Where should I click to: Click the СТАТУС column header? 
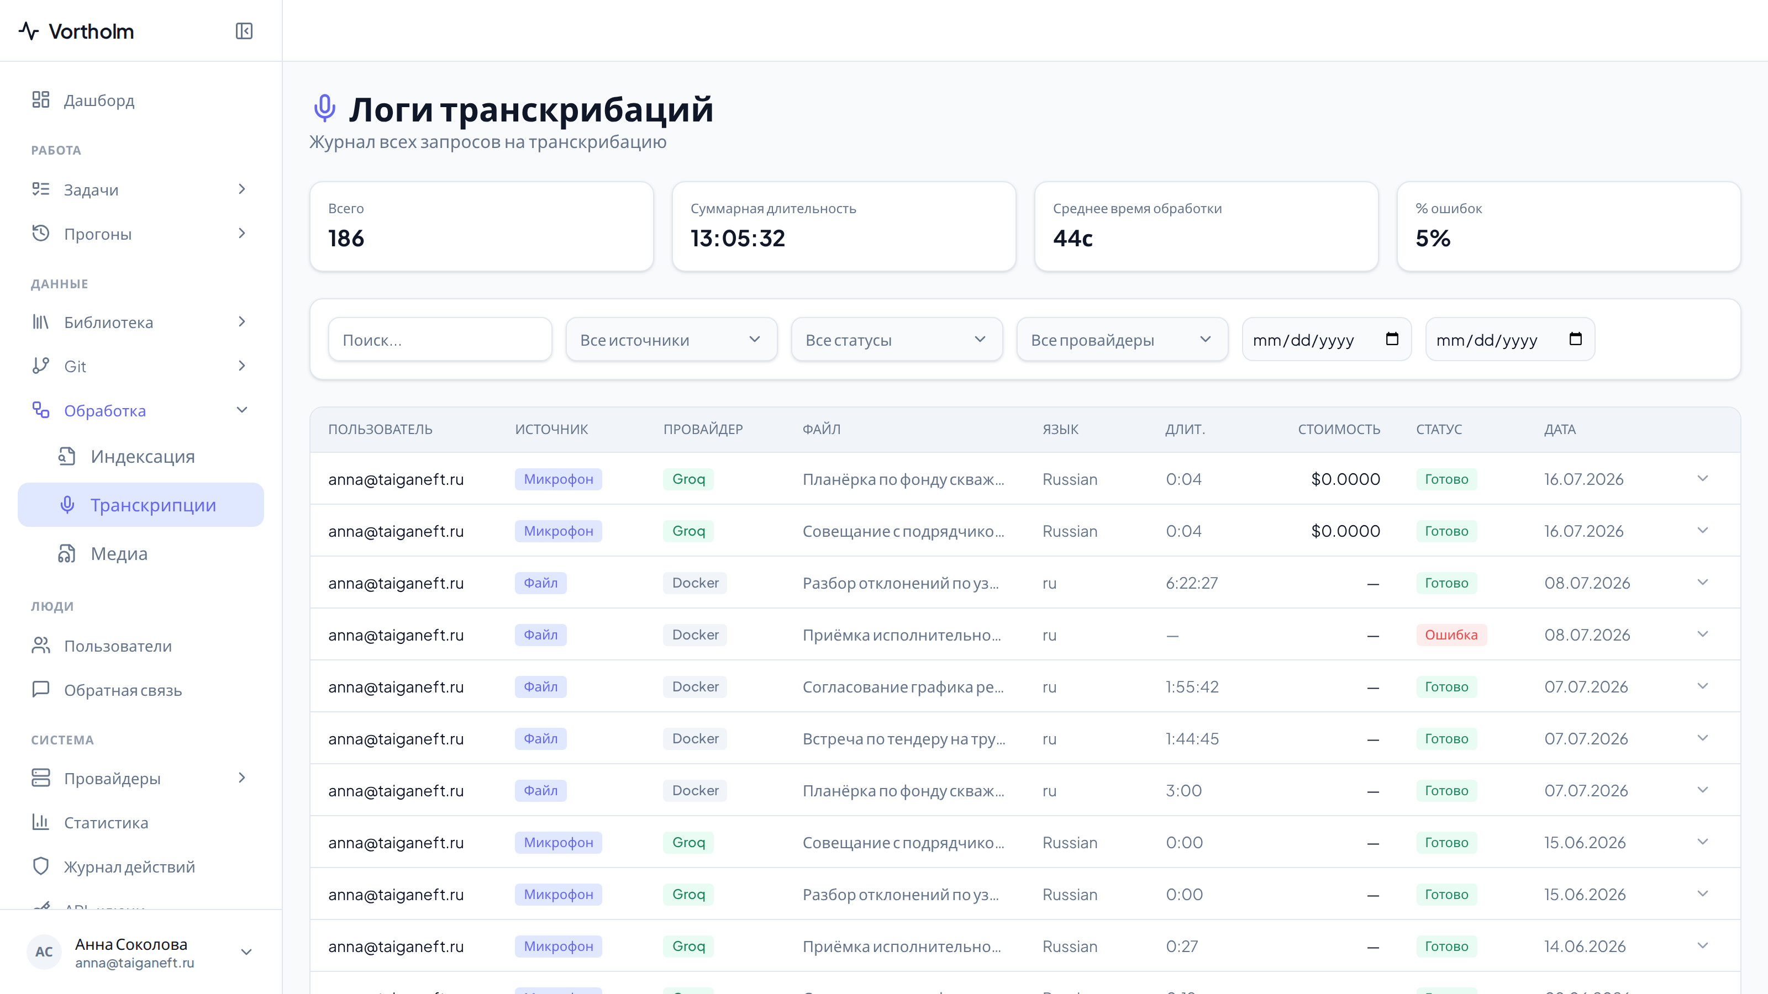coord(1439,430)
